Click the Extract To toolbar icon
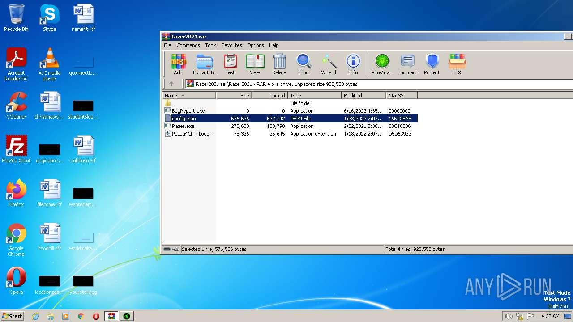The image size is (573, 322). [204, 64]
